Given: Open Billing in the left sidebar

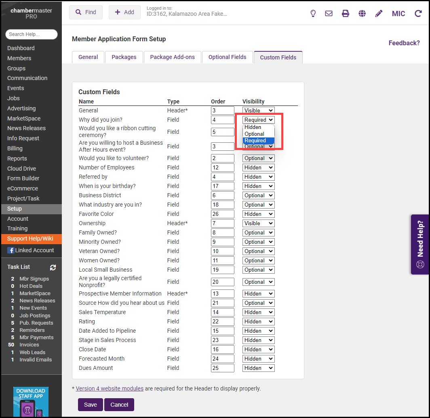Looking at the screenshot, I should (x=15, y=148).
